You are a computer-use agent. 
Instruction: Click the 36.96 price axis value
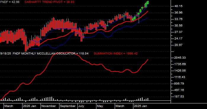(x=179, y=13)
